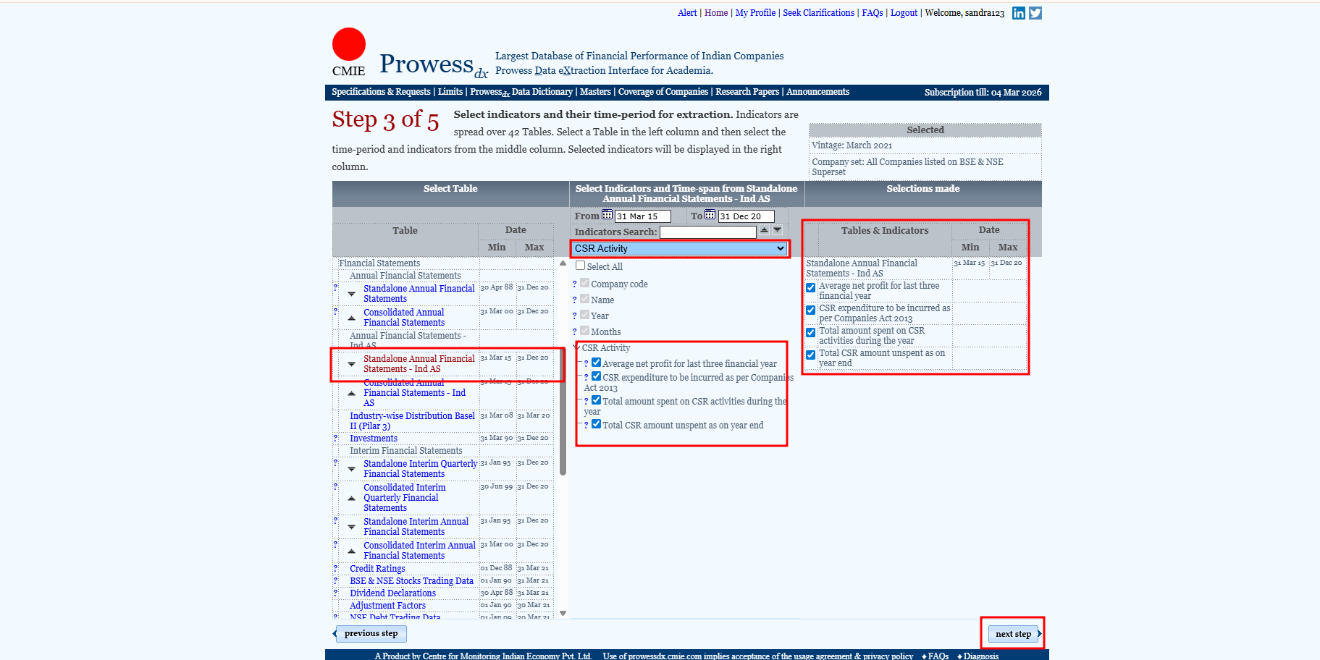Open the LinkedIn icon in the header

point(1018,13)
